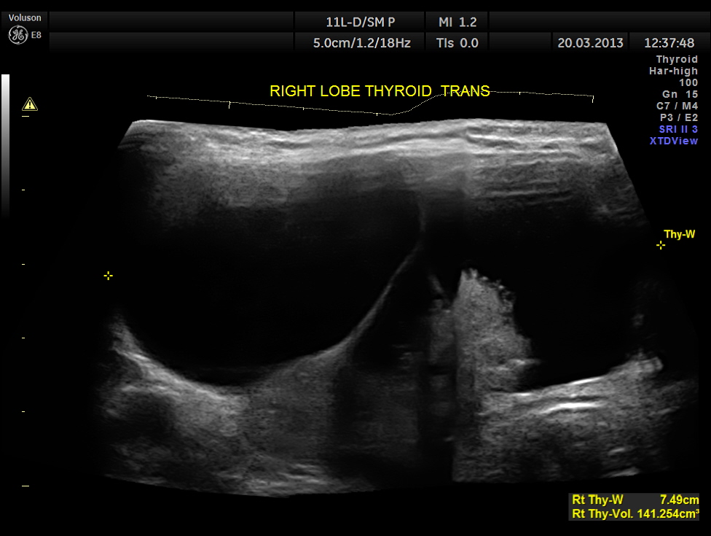Click the time display 12:37:48
The height and width of the screenshot is (536, 711).
[x=669, y=43]
